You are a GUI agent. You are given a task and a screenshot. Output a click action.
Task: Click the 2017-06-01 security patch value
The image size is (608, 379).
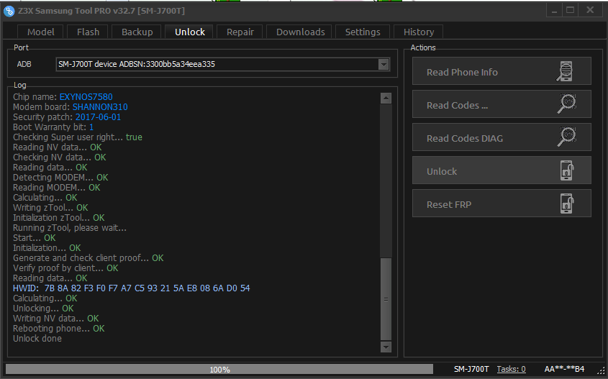[x=98, y=117]
